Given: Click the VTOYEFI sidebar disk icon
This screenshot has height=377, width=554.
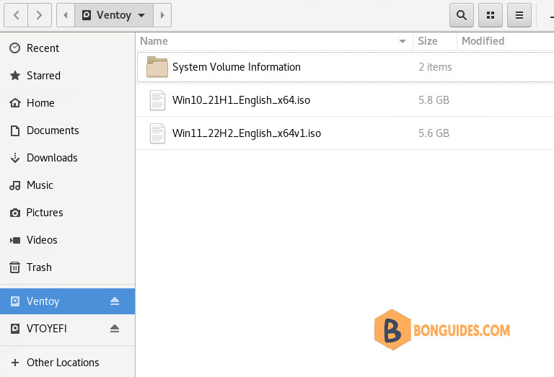Looking at the screenshot, I should click(x=15, y=329).
